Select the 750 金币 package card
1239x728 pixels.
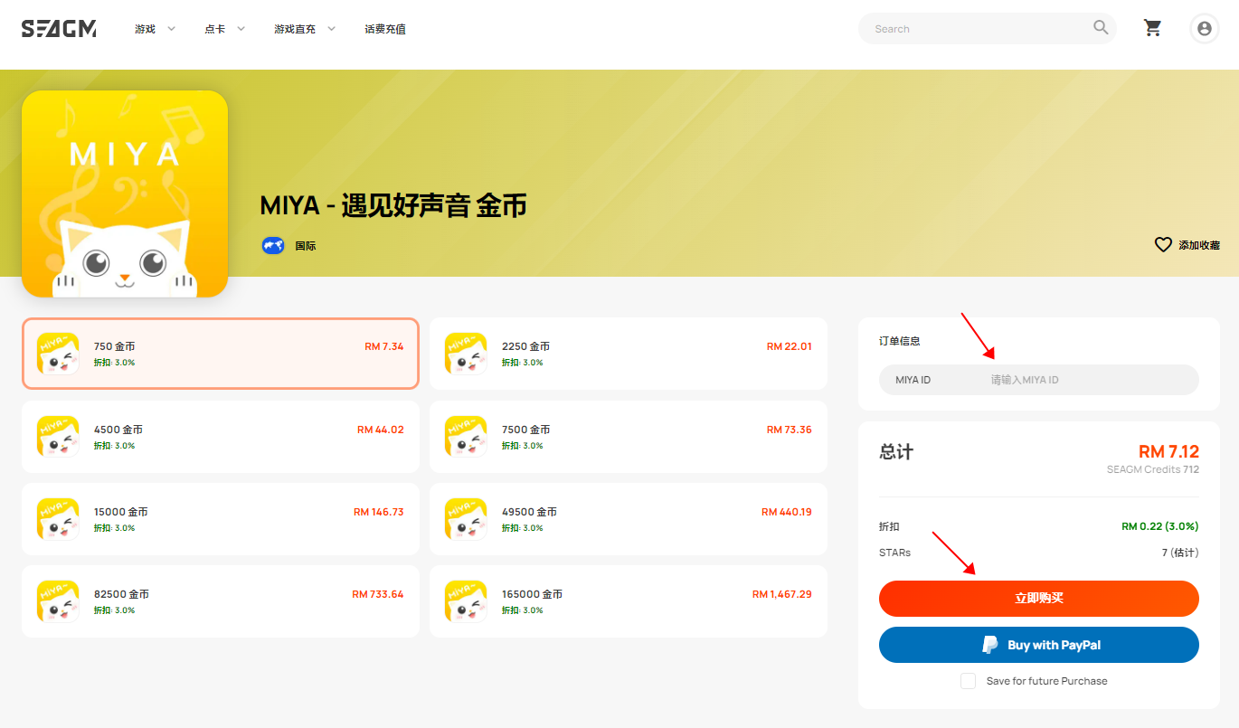(x=221, y=354)
